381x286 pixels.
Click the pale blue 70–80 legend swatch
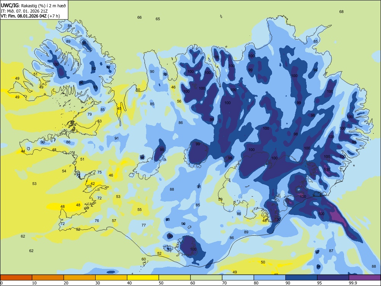click(238, 278)
